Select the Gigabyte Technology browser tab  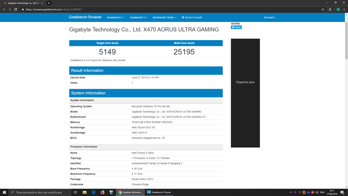23,3
